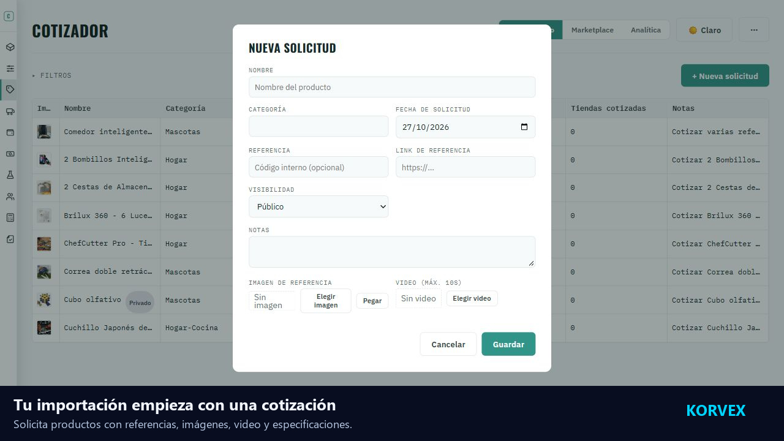Viewport: 784px width, 441px height.
Task: Open the box/products sidebar icon
Action: (10, 47)
